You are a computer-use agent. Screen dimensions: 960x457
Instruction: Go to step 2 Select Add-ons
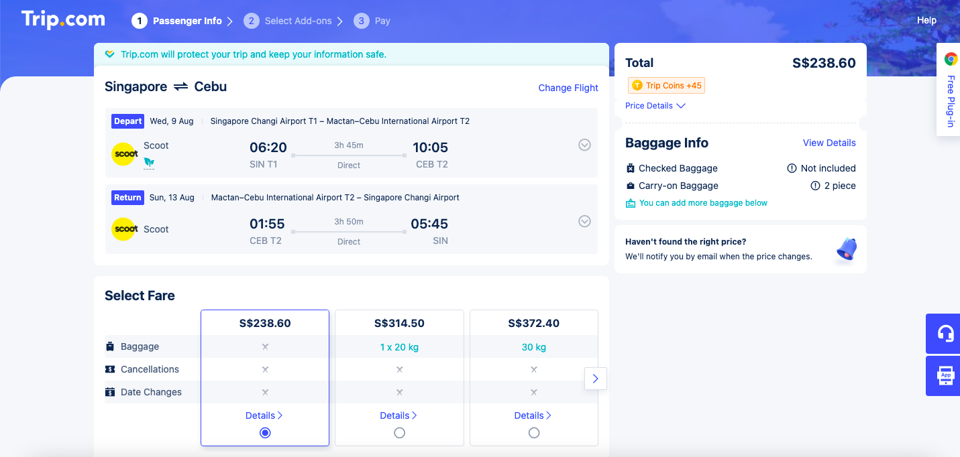coord(289,21)
